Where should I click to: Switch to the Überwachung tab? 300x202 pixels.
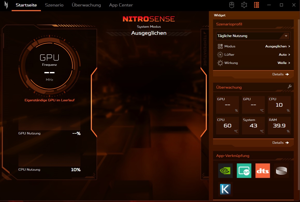86,5
